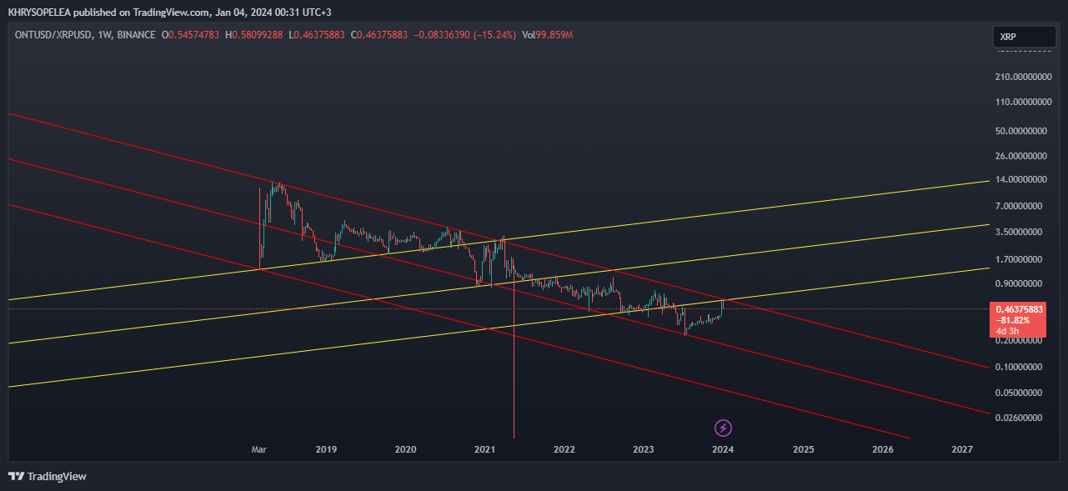Click the 0.90000000 price scale value
The image size is (1068, 491).
click(x=1020, y=283)
